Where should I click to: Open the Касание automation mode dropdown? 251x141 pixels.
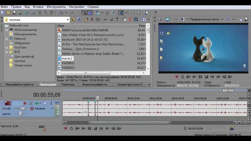[x=52, y=108]
